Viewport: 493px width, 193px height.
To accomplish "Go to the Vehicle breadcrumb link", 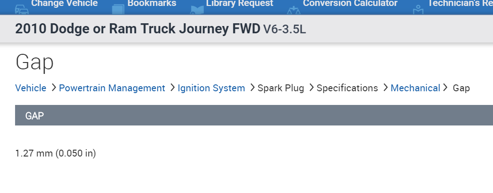I will 31,88.
